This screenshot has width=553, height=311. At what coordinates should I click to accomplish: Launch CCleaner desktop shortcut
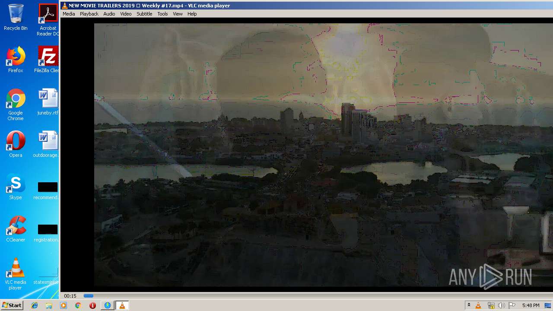point(16,229)
